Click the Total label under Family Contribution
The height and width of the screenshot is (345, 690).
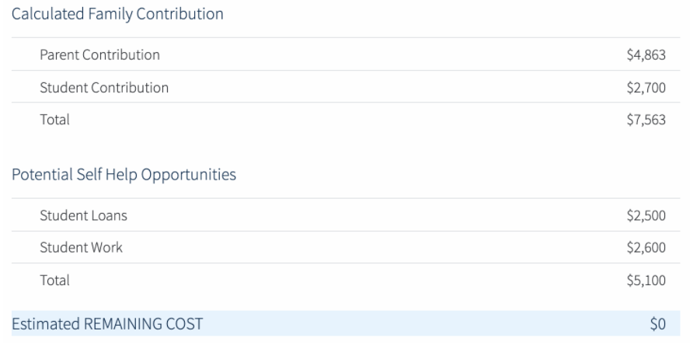tap(54, 119)
